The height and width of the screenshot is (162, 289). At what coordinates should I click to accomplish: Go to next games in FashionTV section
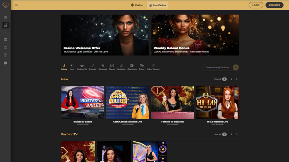point(237,134)
